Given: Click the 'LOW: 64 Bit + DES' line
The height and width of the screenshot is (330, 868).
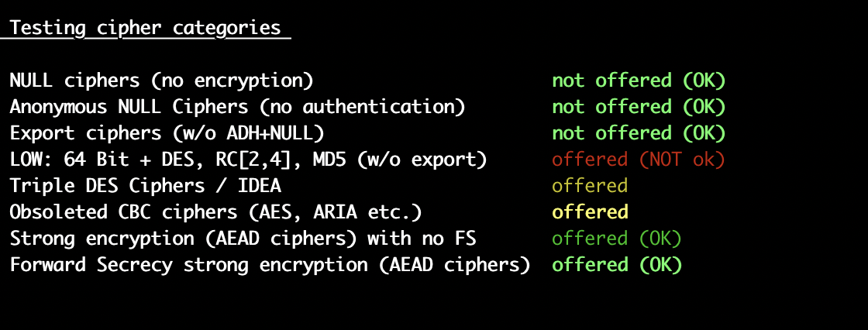Looking at the screenshot, I should tap(249, 160).
